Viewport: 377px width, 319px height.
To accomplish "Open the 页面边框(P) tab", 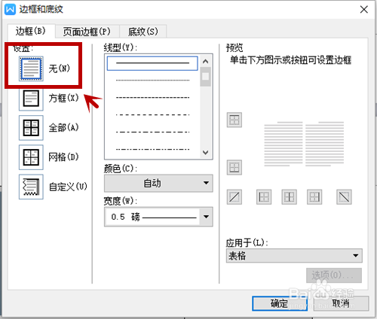I will click(x=87, y=32).
